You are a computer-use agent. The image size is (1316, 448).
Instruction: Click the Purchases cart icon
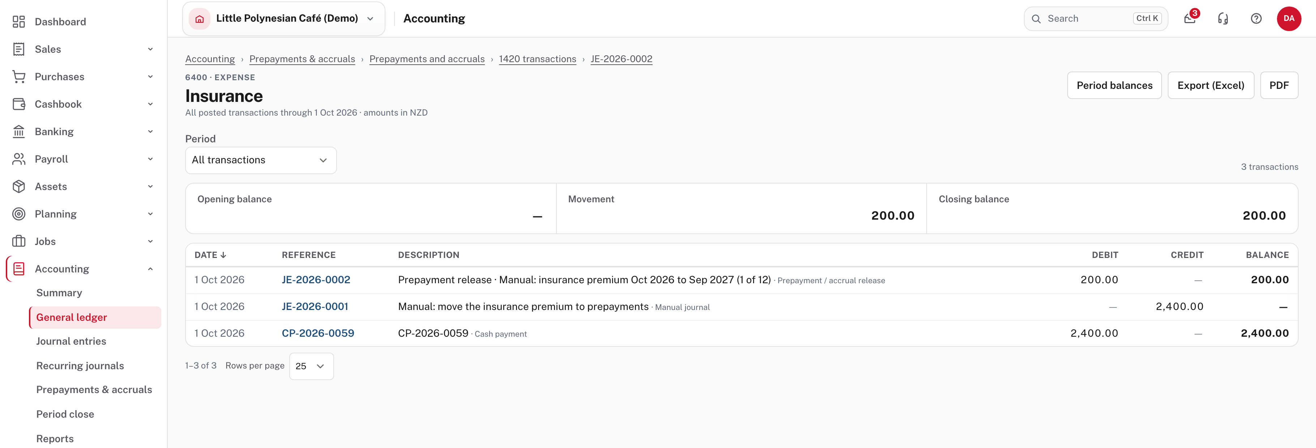pos(19,77)
